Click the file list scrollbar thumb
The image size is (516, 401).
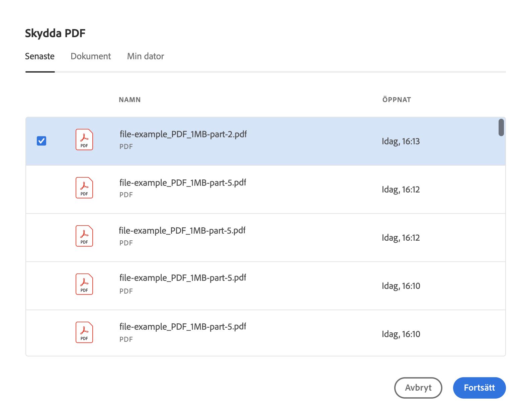(x=501, y=128)
